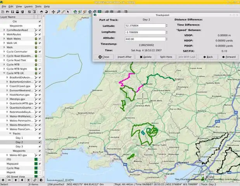
Task: Expand the QuantocksMTB.gpx layer
Action: 7,103
